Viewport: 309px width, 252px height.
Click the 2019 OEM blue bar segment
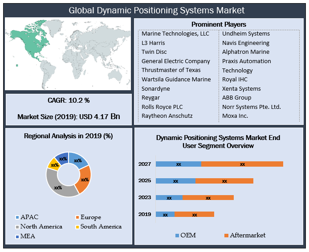(x=165, y=214)
